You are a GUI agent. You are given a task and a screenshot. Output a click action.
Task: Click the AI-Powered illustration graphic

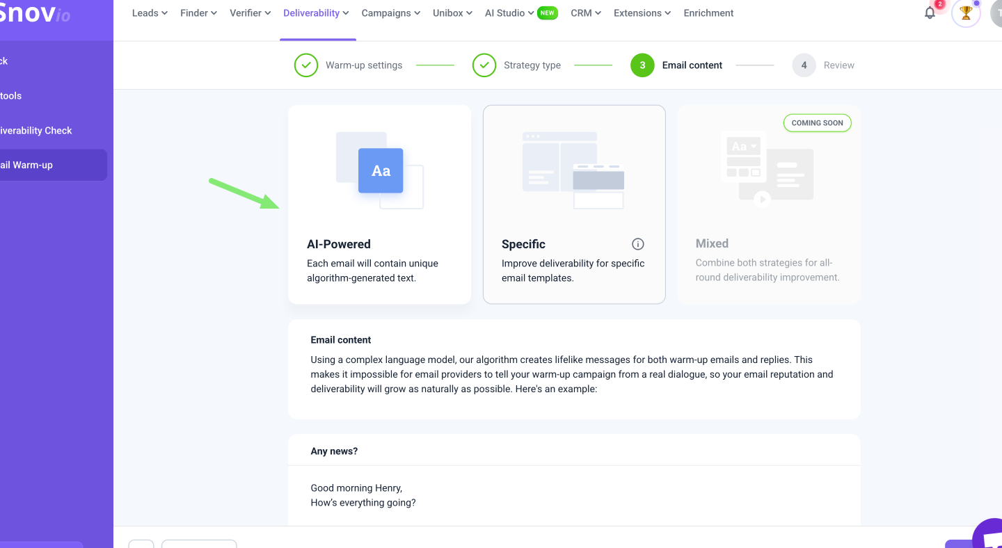tap(380, 170)
